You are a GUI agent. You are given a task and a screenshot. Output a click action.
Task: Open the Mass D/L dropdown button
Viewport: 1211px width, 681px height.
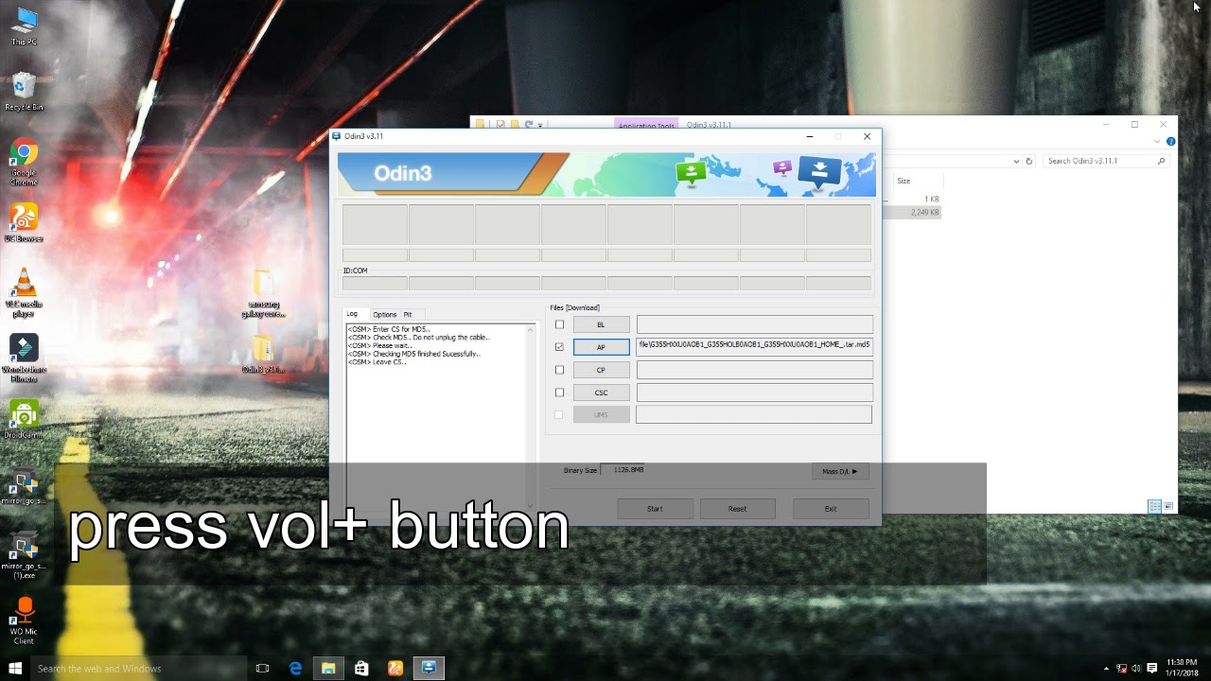840,471
